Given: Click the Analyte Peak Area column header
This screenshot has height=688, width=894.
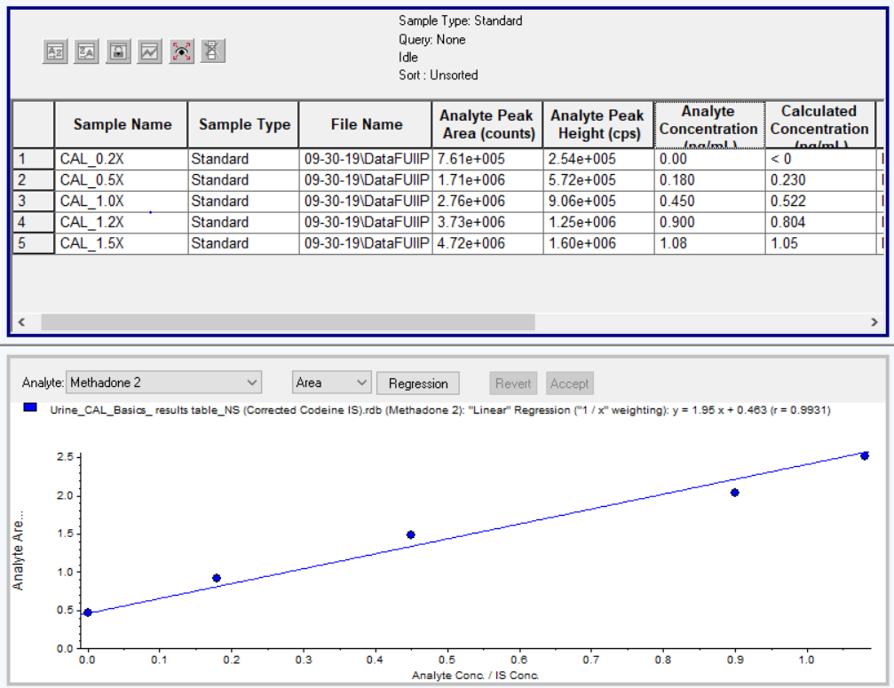Looking at the screenshot, I should tap(487, 124).
